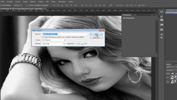The width and height of the screenshot is (177, 100).
Task: Open the Kind filter dropdown in Layers
Action: [171, 67]
